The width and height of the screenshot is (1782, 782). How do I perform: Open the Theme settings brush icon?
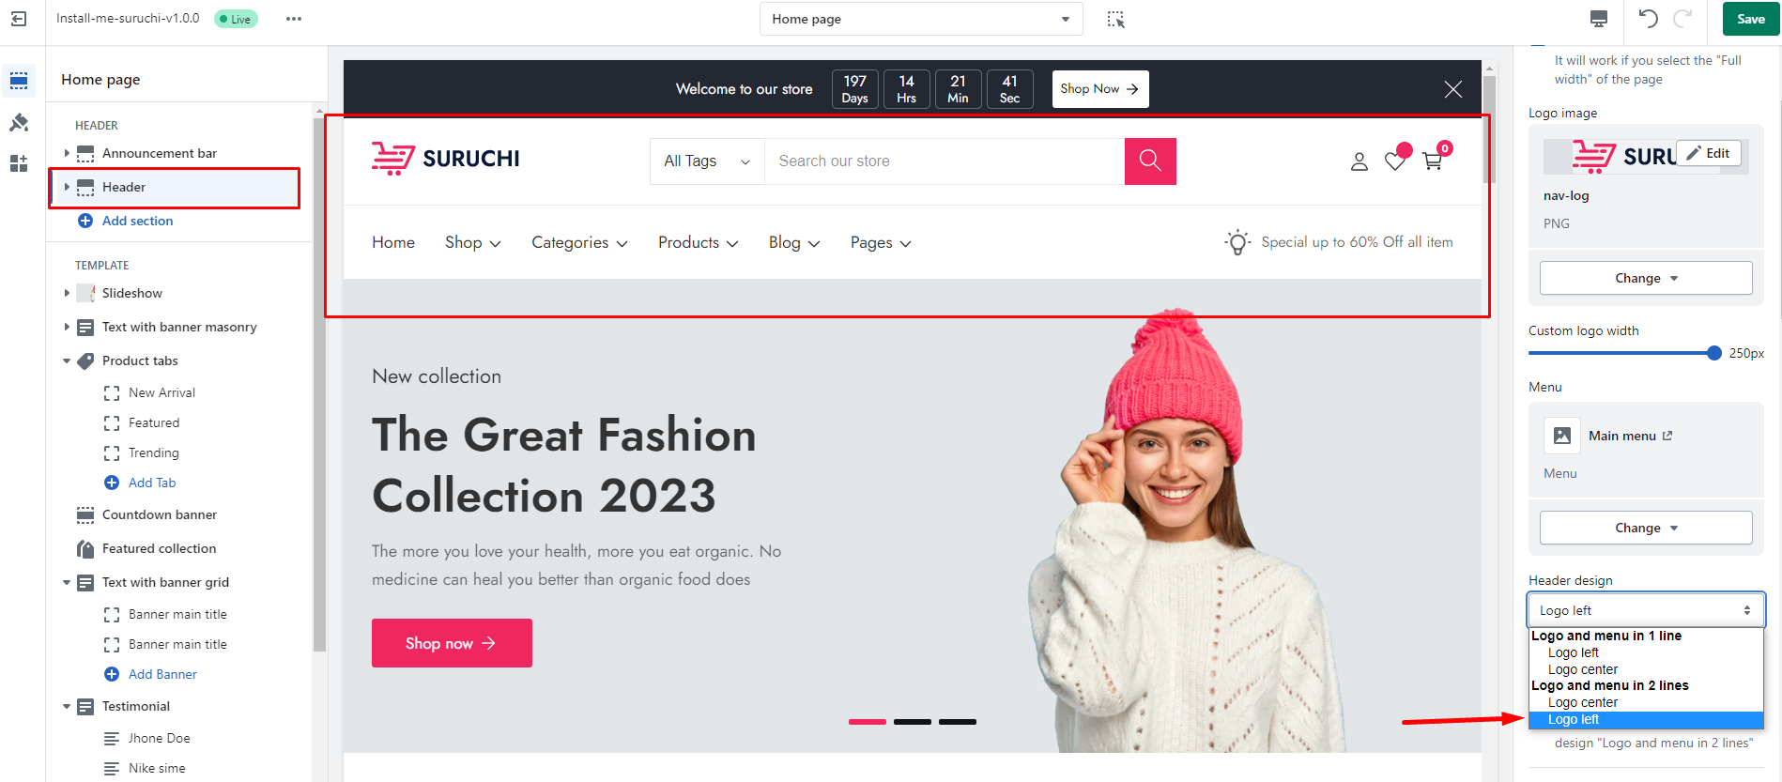(x=19, y=123)
